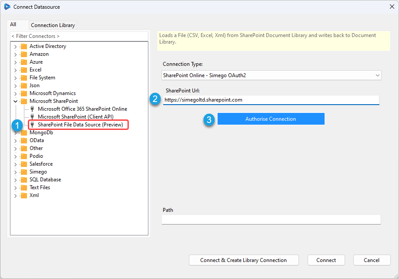Select the Podio connector folder icon
This screenshot has width=399, height=279.
click(x=23, y=156)
